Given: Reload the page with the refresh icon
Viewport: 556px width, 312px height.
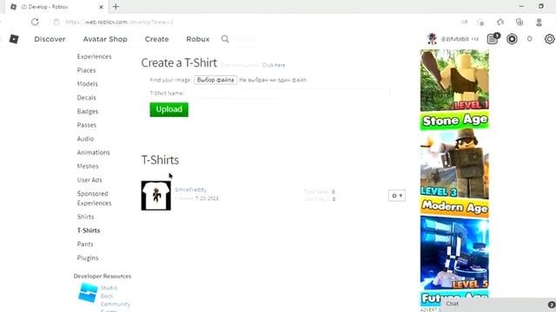Looking at the screenshot, I should [x=35, y=22].
